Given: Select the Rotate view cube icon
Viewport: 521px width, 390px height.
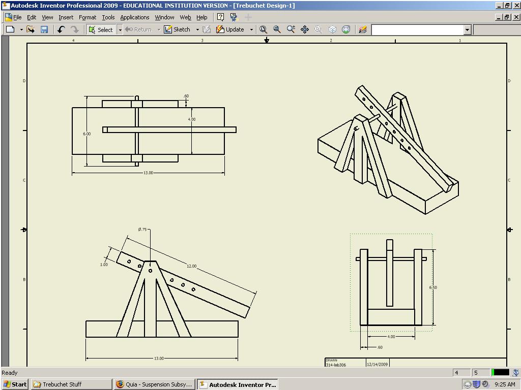Looking at the screenshot, I should (x=332, y=29).
